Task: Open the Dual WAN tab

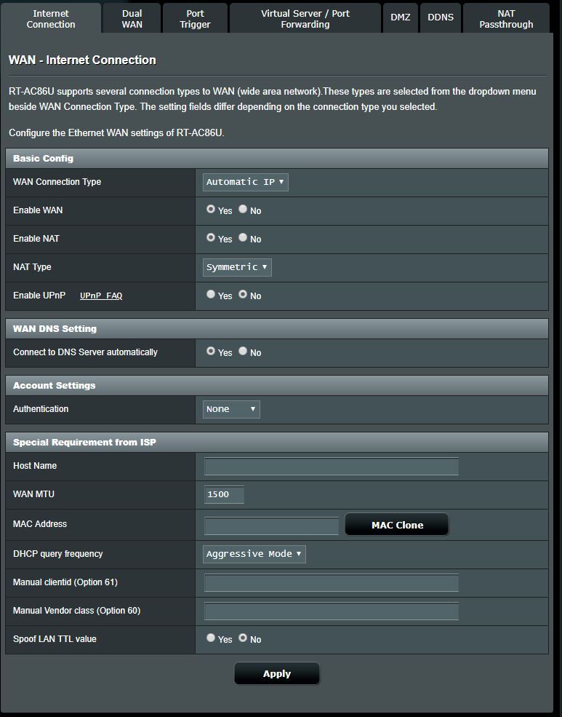Action: pos(132,19)
